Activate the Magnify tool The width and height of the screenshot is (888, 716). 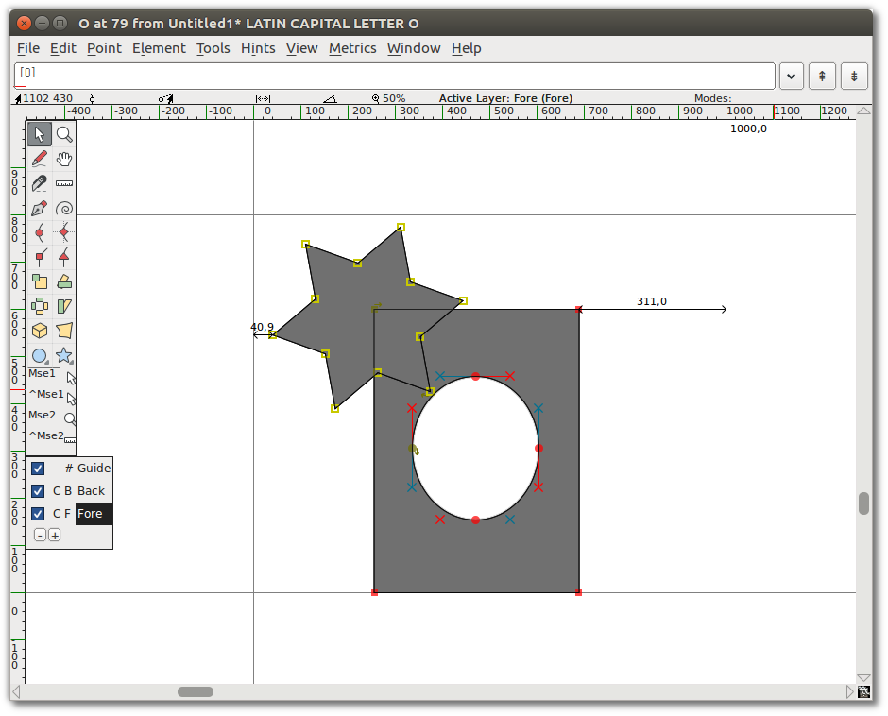[x=64, y=134]
